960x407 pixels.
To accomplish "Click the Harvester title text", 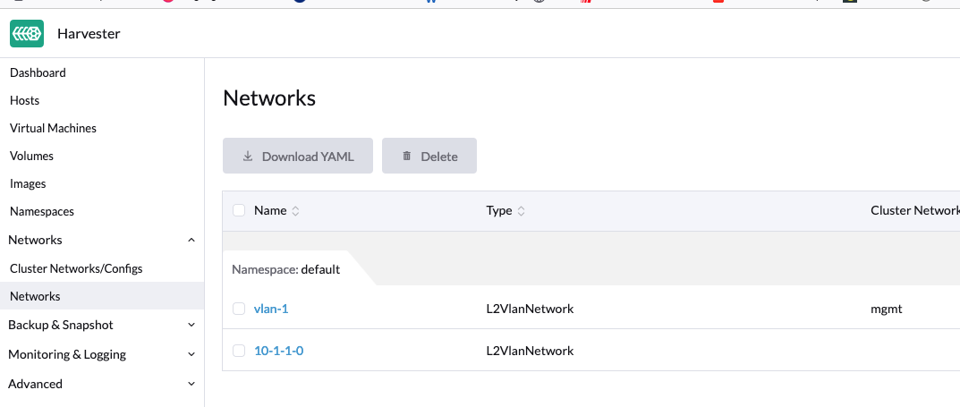I will pos(89,34).
